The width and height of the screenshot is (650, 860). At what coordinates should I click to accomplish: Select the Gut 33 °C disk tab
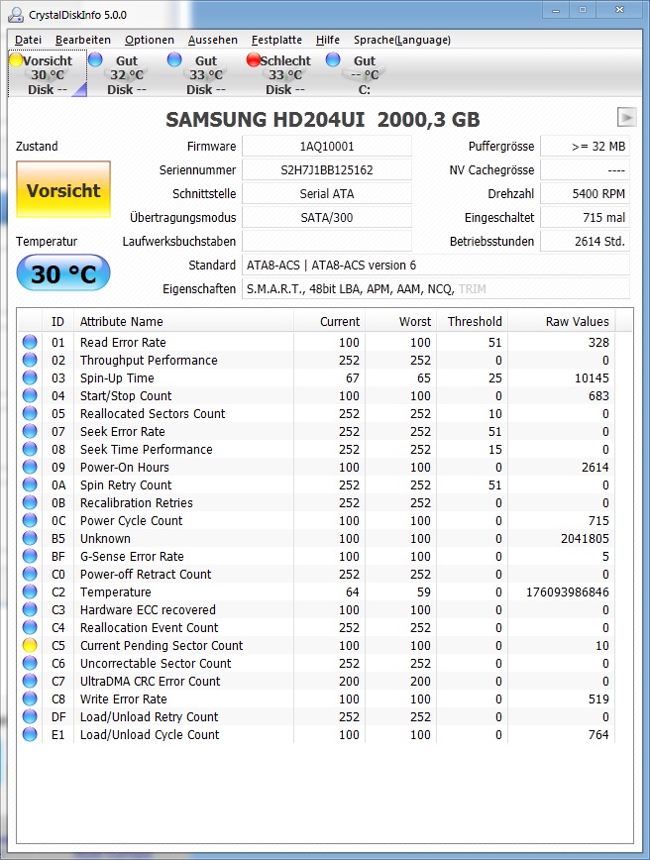pos(206,74)
